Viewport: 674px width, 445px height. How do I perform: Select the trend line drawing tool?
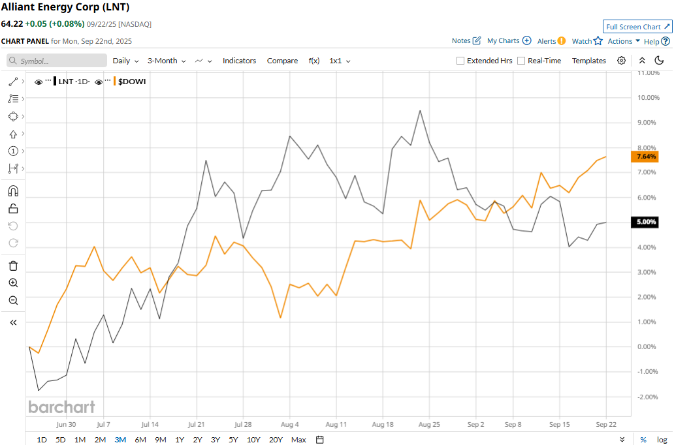pos(13,82)
